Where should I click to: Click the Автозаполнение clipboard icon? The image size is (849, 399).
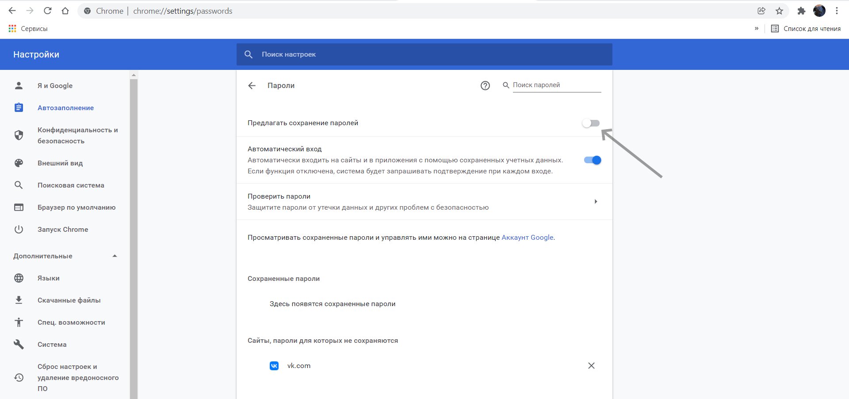(x=19, y=107)
